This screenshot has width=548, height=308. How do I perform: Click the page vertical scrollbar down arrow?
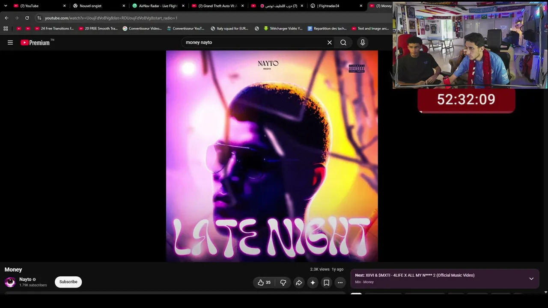pos(545,292)
